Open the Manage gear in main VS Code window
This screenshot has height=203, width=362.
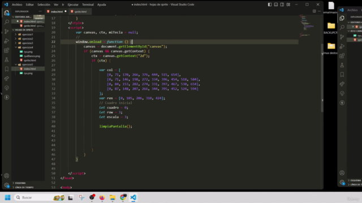(6, 185)
